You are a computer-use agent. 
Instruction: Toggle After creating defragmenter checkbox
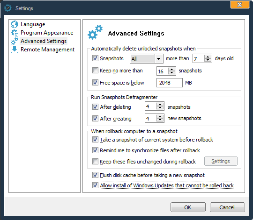[95, 118]
